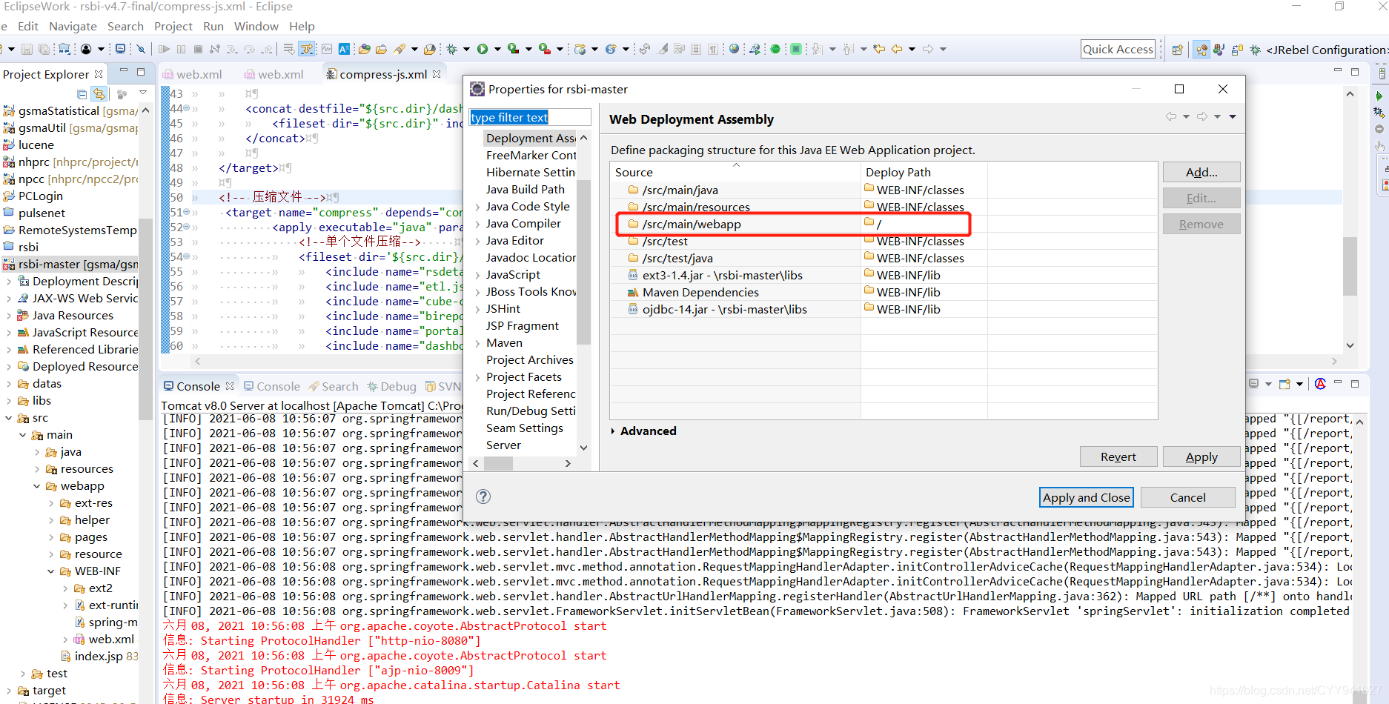Click the Save icon in the toolbar

point(27,49)
